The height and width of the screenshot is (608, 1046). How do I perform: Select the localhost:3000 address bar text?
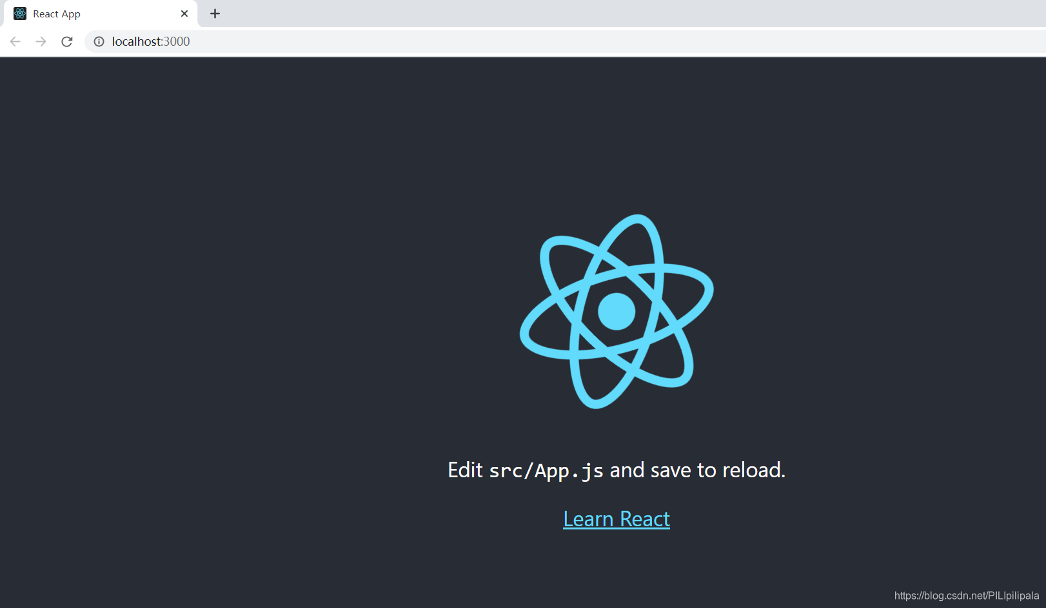151,41
